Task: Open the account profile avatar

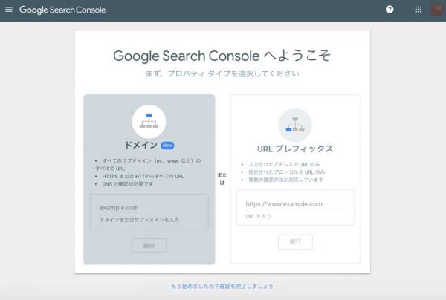Action: [436, 10]
